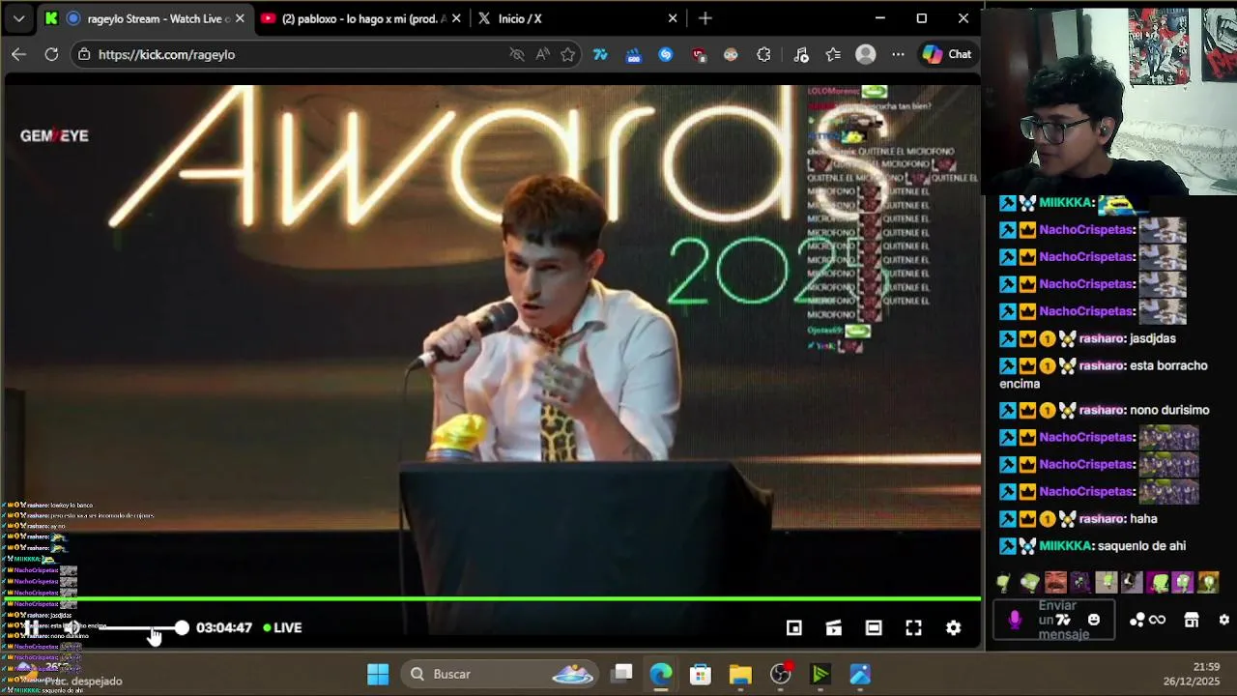Open the browser profile avatar

pos(866,54)
